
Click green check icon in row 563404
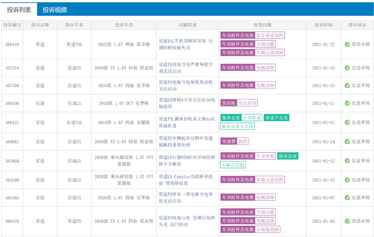(x=347, y=161)
